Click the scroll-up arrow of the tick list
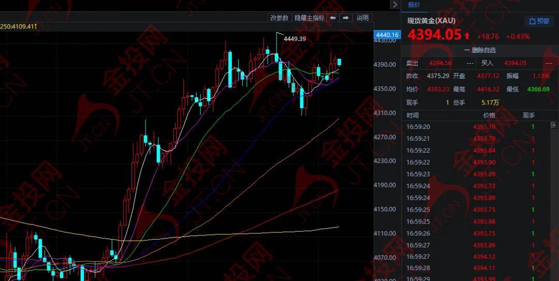 pos(554,125)
